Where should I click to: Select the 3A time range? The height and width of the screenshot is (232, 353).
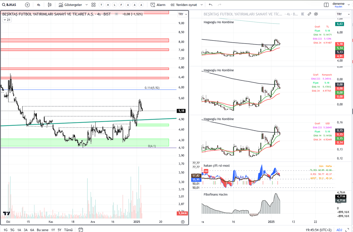pos(26,230)
